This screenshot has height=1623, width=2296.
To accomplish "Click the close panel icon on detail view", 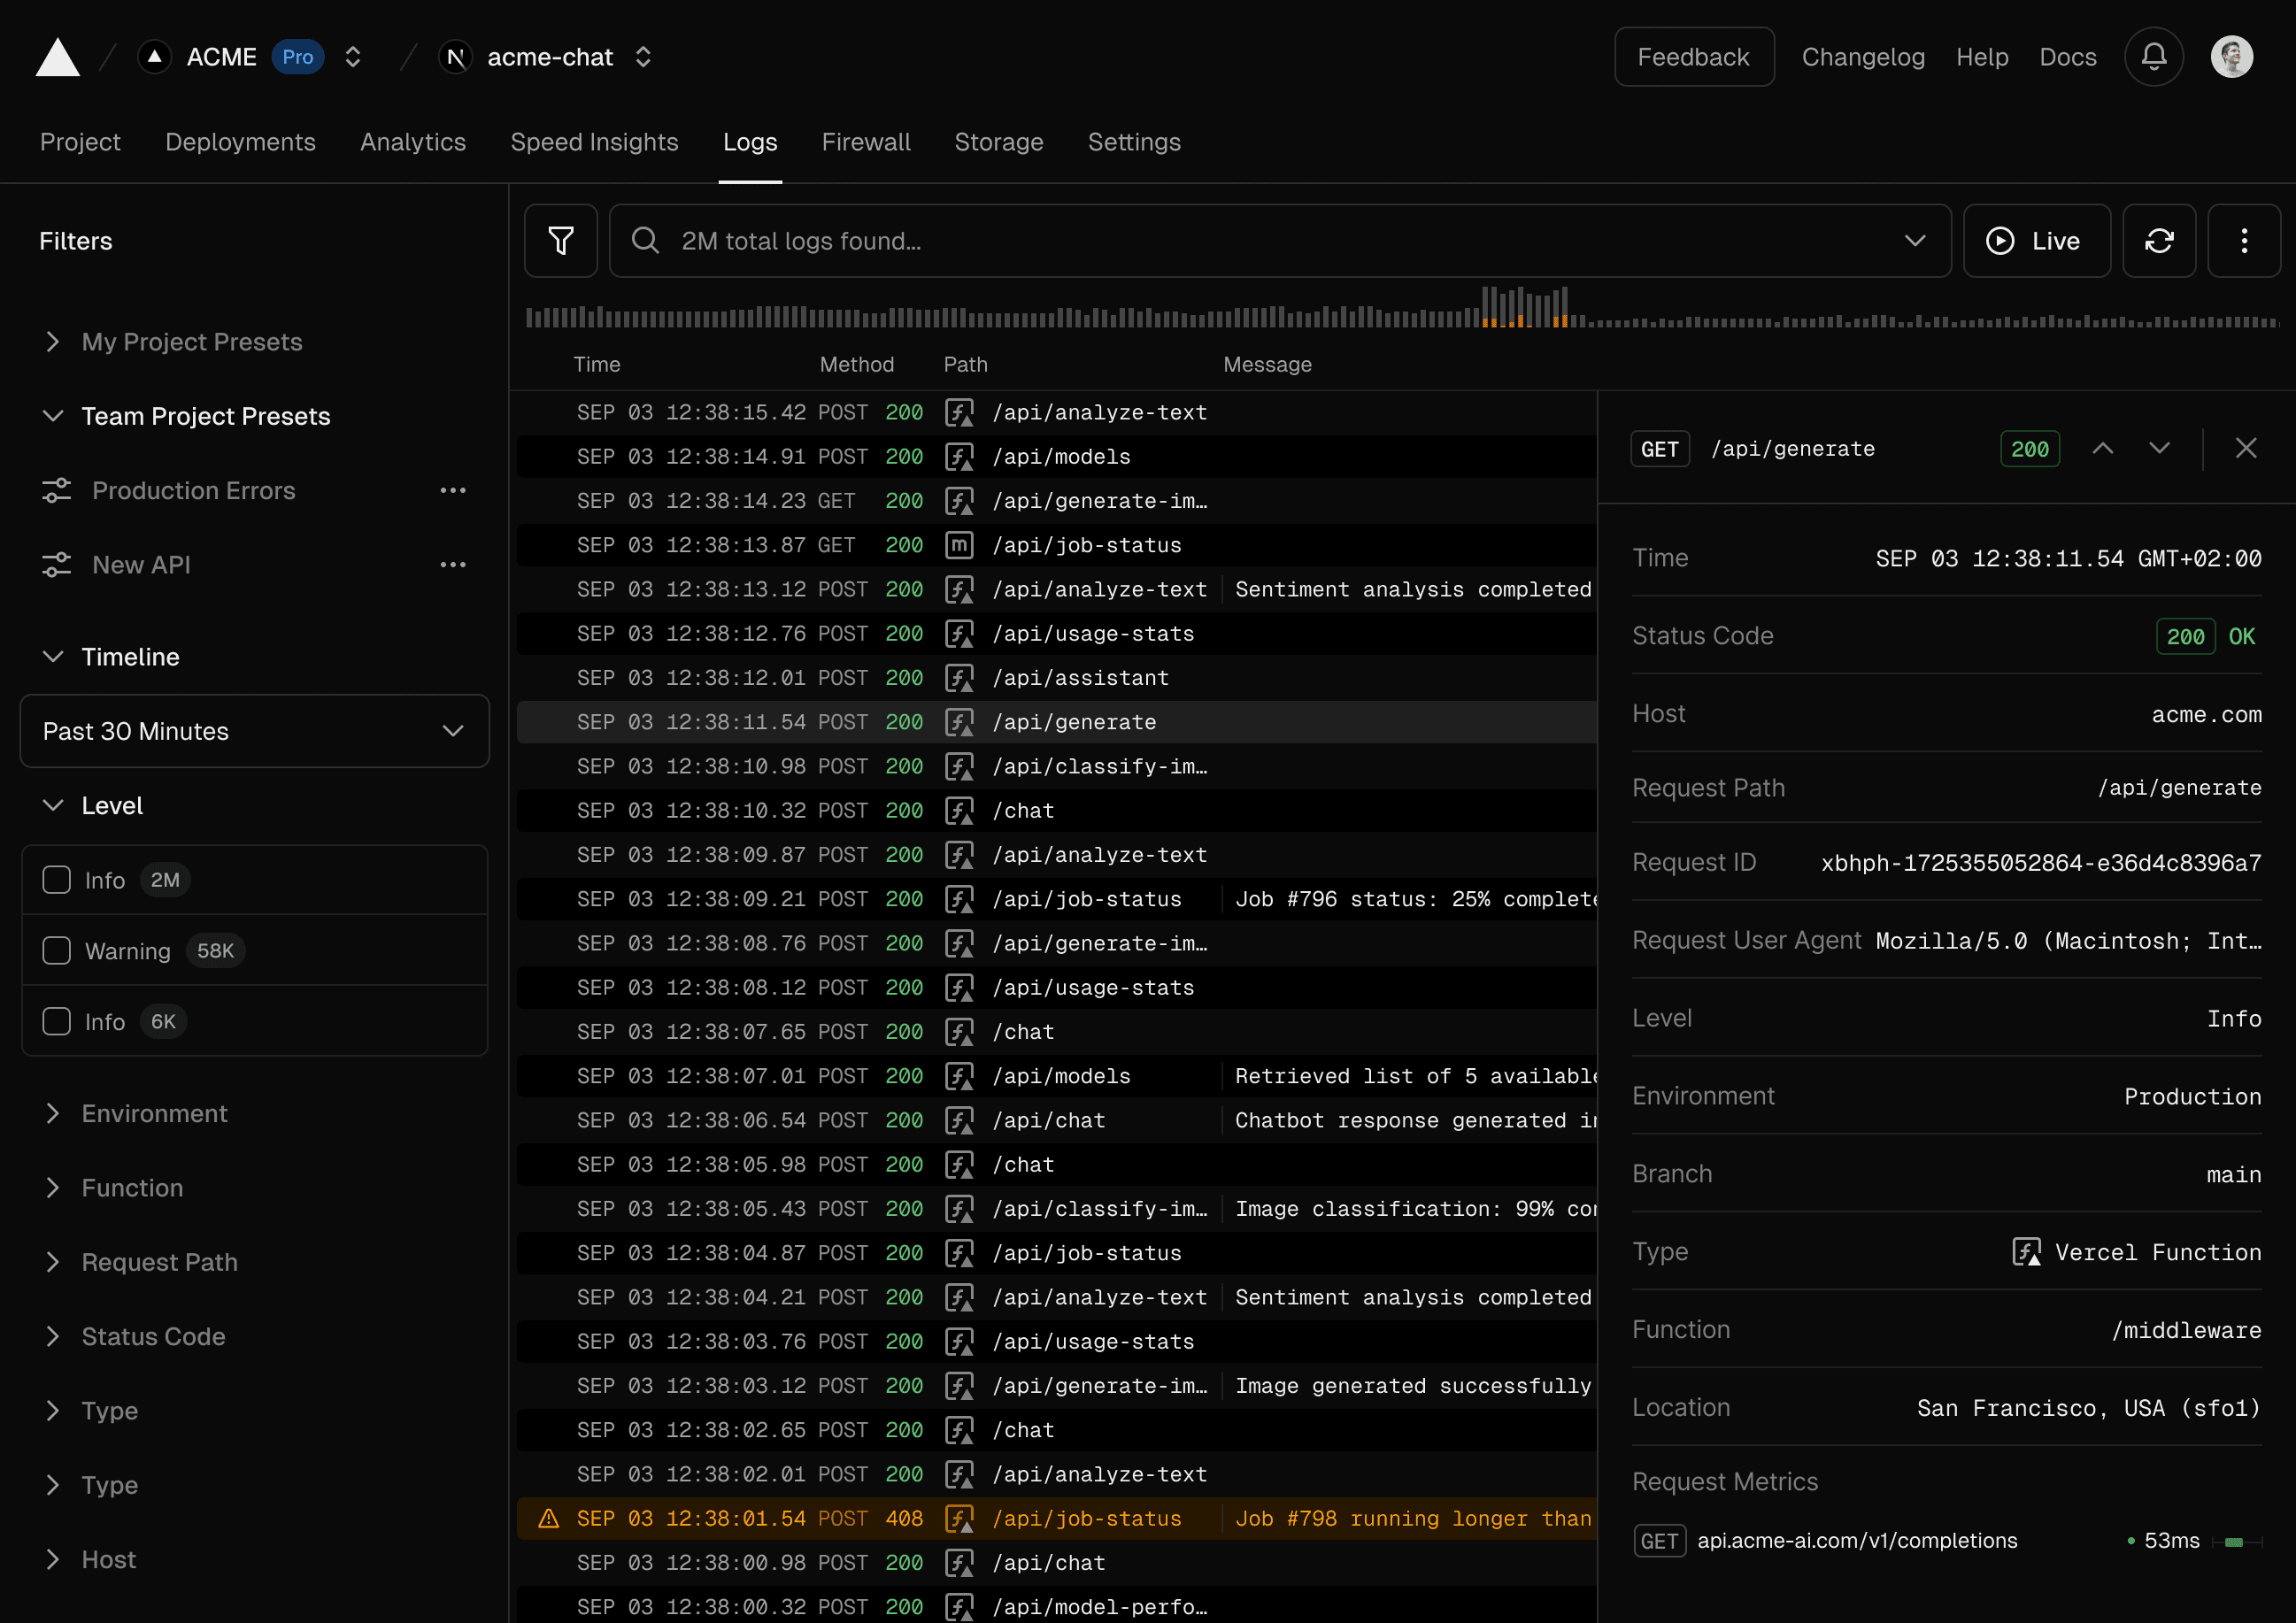I will (2246, 450).
